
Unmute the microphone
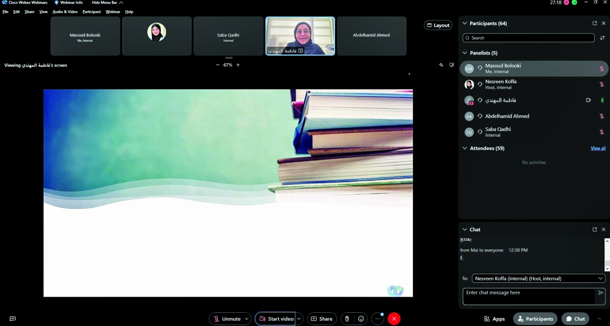coord(227,319)
